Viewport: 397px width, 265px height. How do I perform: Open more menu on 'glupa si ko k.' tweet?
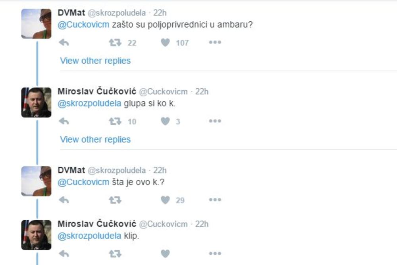215,121
